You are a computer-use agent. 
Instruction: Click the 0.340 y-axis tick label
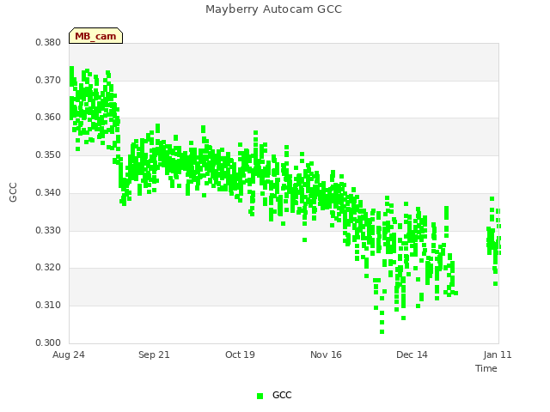pyautogui.click(x=48, y=192)
